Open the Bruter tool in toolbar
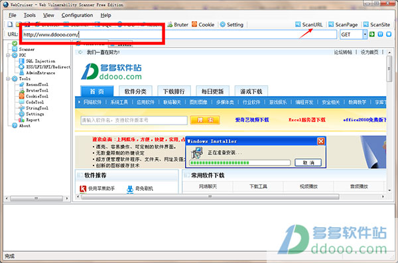Image resolution: width=398 pixels, height=263 pixels. [178, 25]
